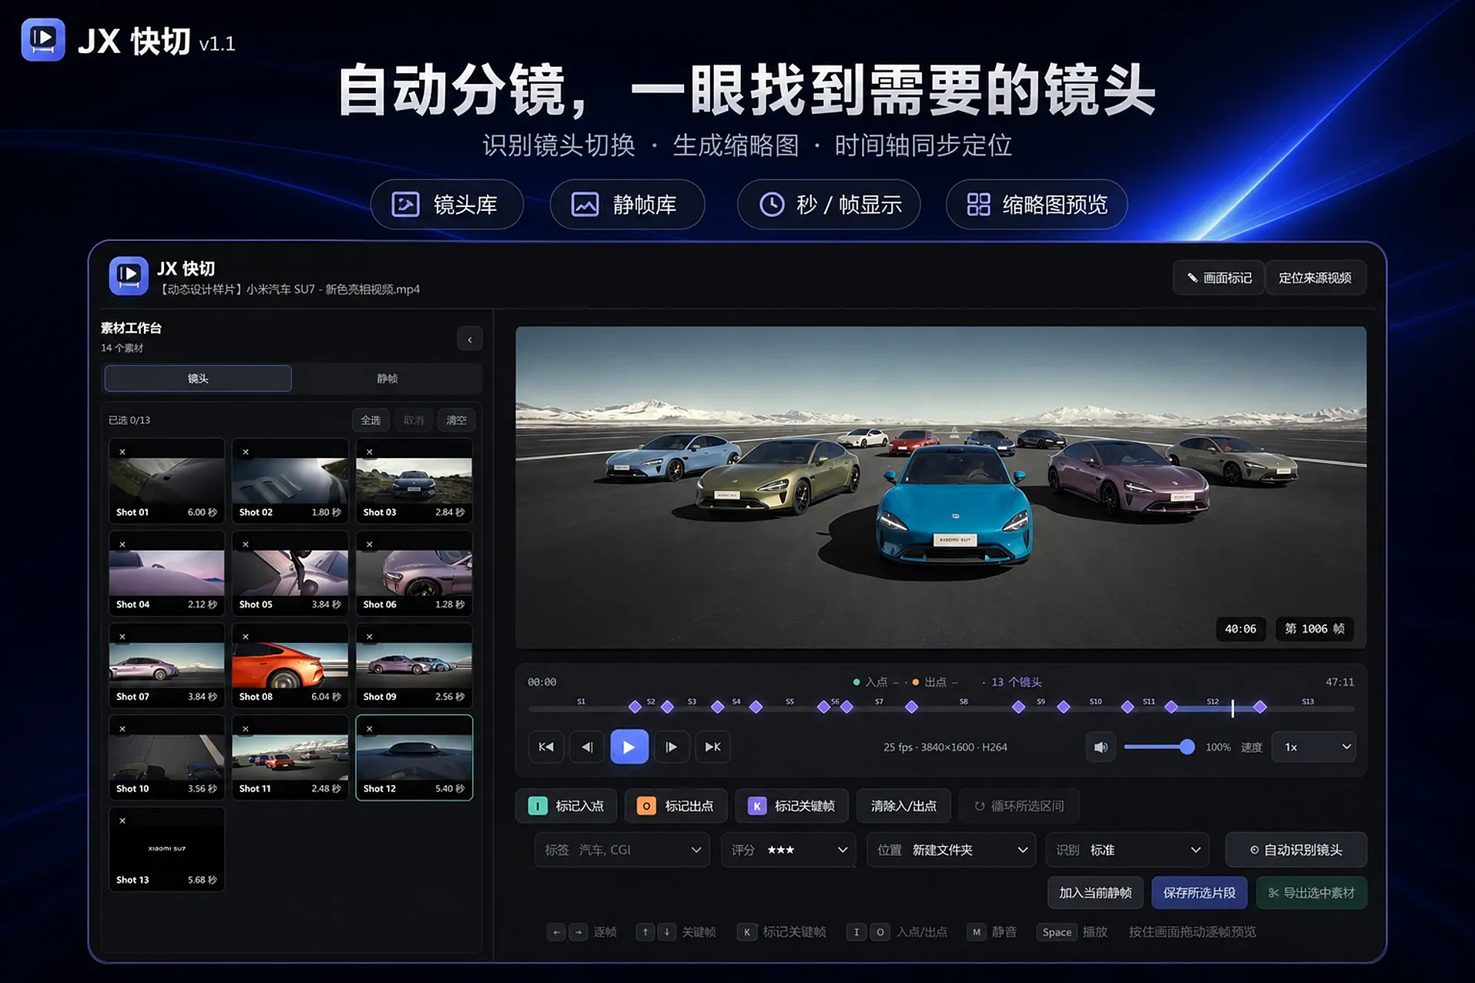Click the S7 segment label on timeline
The image size is (1475, 983).
879,702
